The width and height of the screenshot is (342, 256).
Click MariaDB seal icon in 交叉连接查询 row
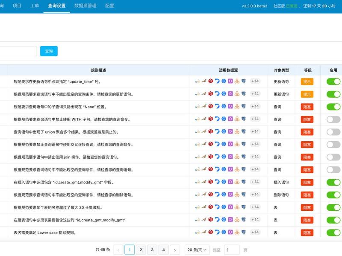(x=204, y=144)
